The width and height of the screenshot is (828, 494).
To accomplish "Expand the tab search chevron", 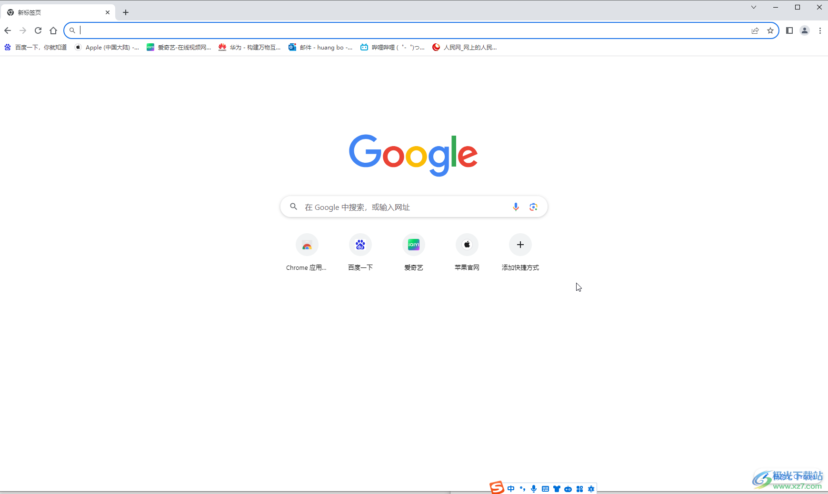I will coord(754,7).
